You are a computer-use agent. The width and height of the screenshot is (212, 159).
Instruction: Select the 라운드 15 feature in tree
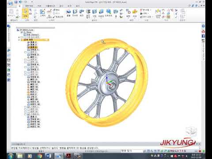coord(34,127)
